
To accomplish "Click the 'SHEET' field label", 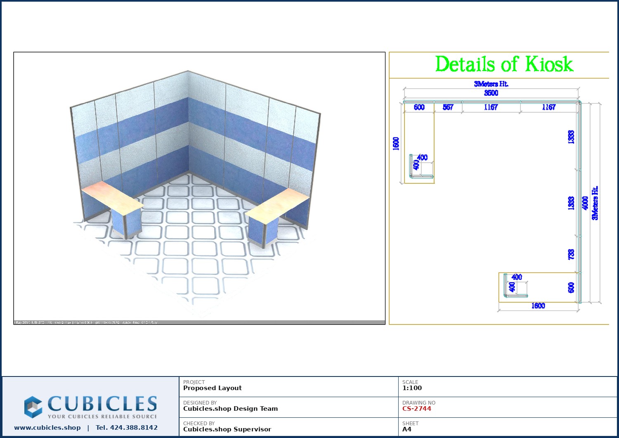I will click(x=411, y=424).
